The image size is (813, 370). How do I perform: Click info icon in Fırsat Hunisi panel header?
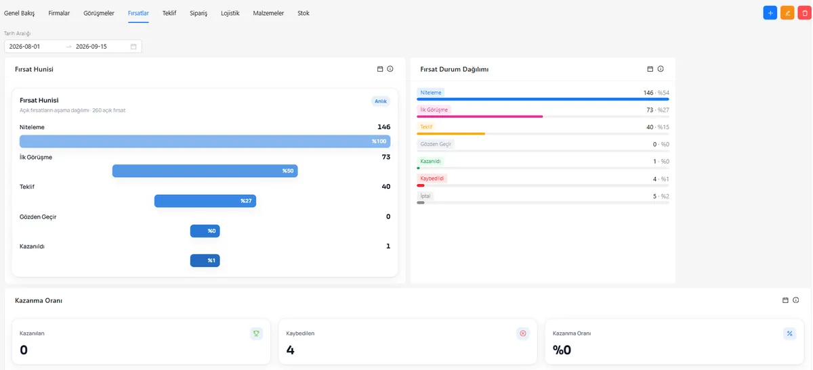[x=390, y=69]
